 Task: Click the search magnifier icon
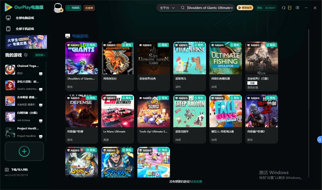(x=183, y=8)
